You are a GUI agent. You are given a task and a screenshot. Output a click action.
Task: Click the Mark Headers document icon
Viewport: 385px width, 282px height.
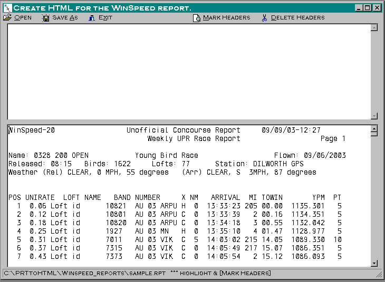click(197, 18)
